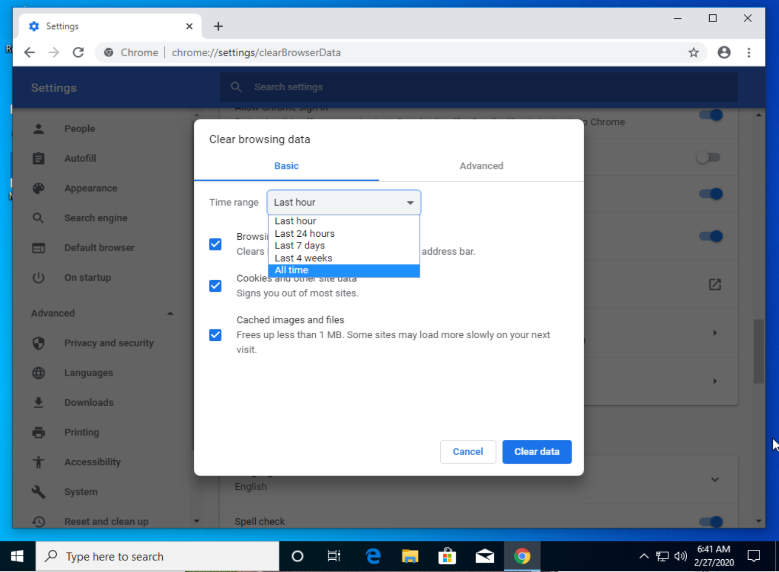
Task: Close the Settings browser tab
Action: (x=189, y=26)
